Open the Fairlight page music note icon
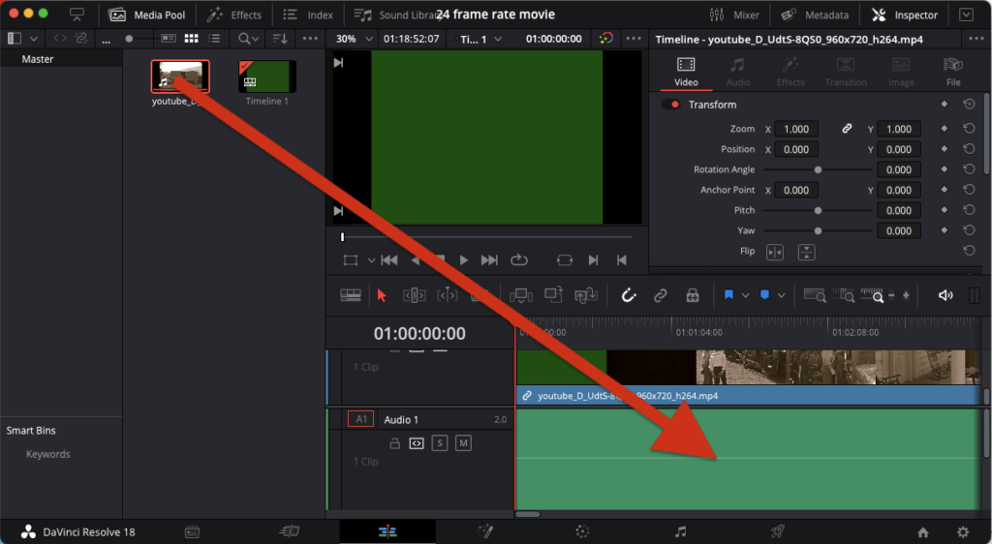The height and width of the screenshot is (544, 992). pyautogui.click(x=680, y=531)
